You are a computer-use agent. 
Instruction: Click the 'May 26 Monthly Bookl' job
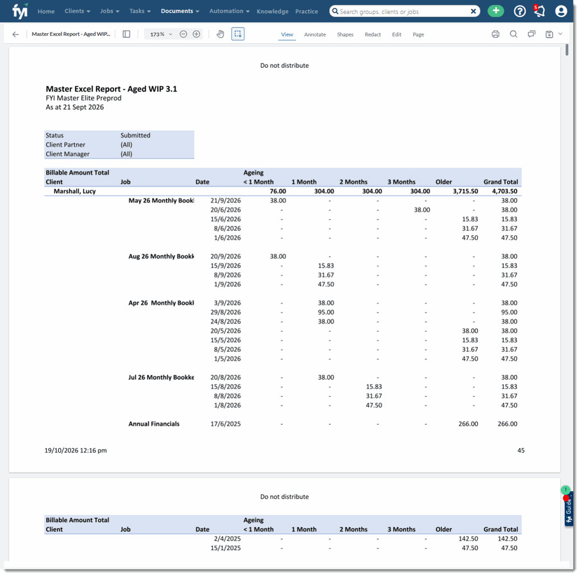pos(161,201)
